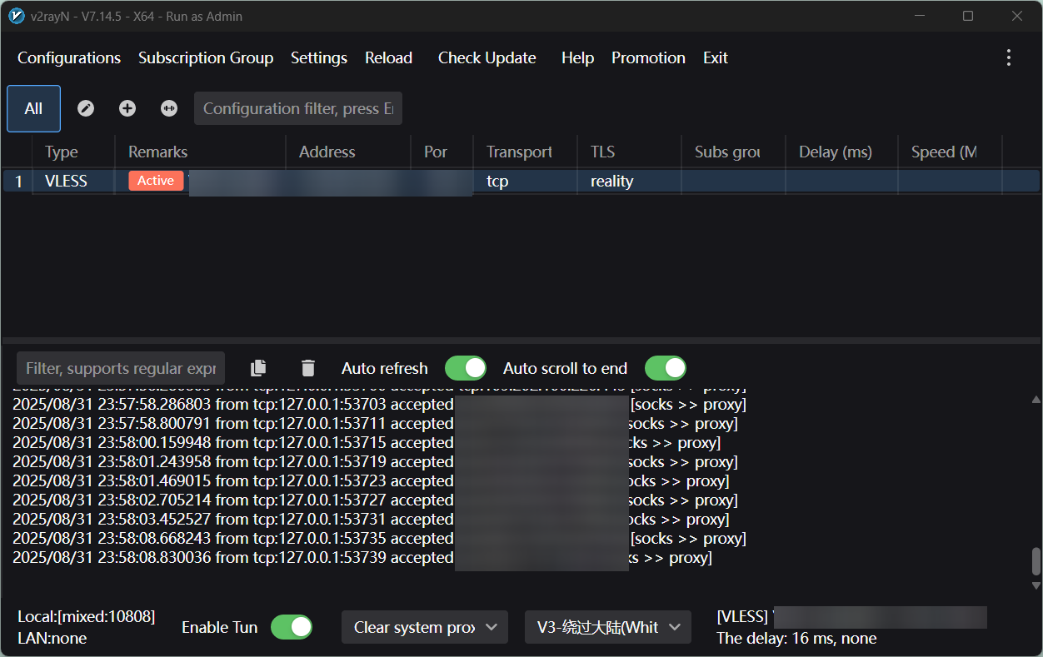The height and width of the screenshot is (657, 1043).
Task: Click the Reload button
Action: click(388, 57)
